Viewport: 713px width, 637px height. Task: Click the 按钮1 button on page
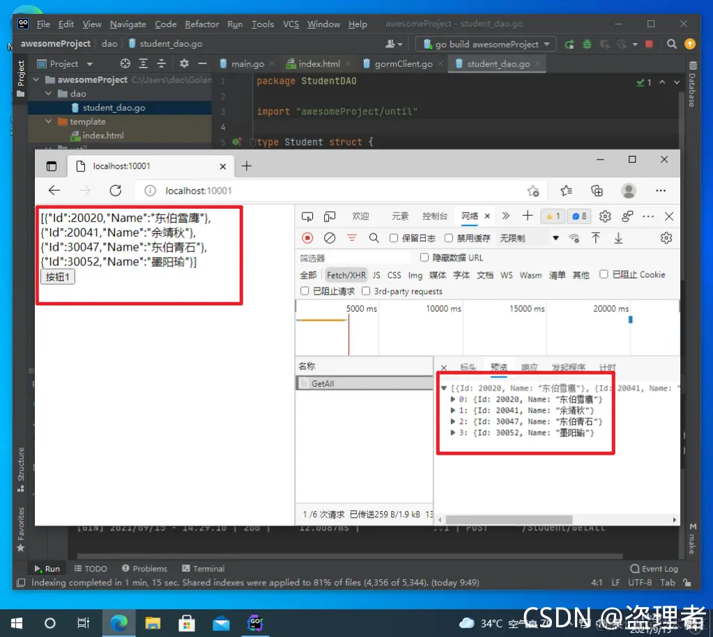[58, 276]
